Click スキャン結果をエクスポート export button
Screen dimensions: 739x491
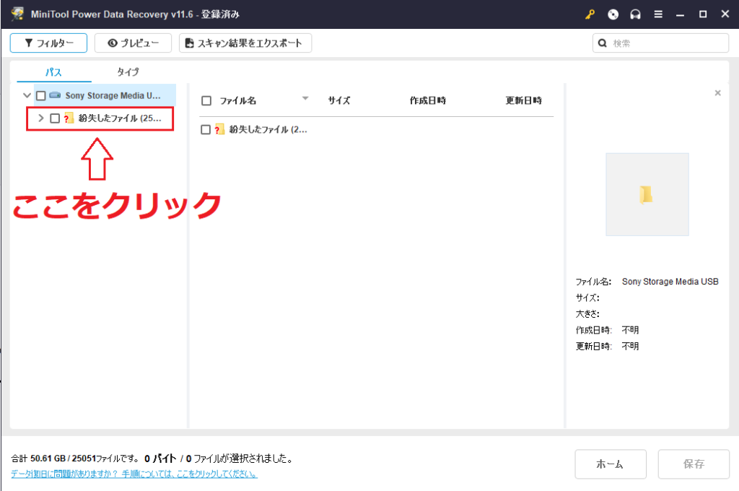245,43
